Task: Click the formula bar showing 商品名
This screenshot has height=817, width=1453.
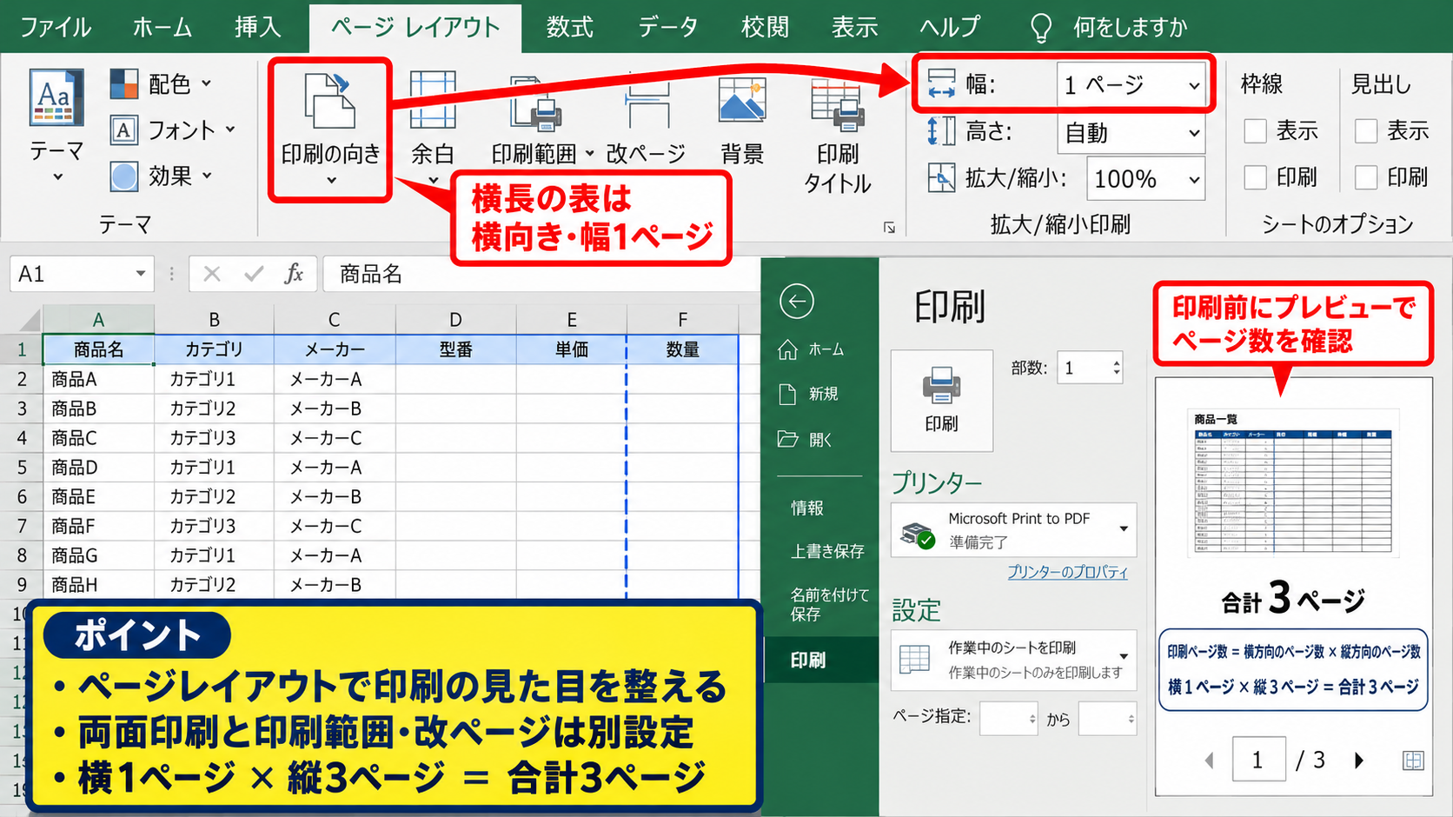Action: pyautogui.click(x=541, y=274)
